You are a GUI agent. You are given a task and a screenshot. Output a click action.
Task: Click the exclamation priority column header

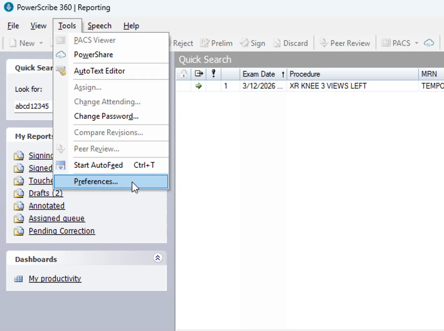point(214,74)
